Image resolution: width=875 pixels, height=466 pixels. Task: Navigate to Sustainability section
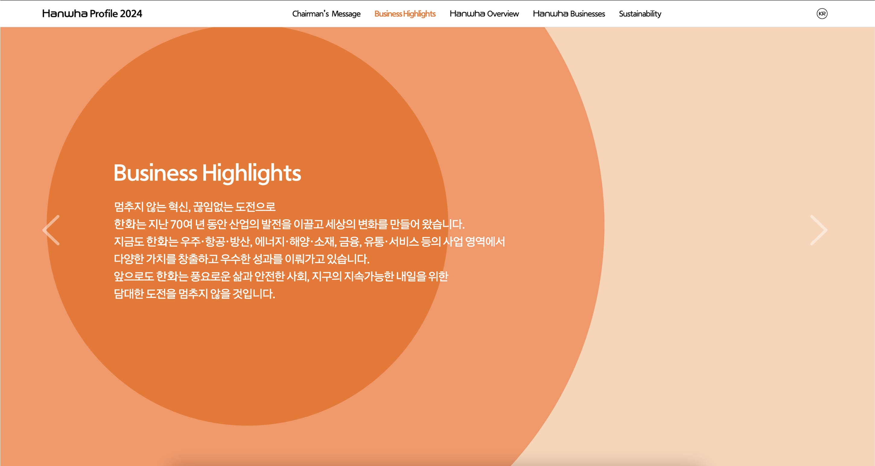(640, 14)
